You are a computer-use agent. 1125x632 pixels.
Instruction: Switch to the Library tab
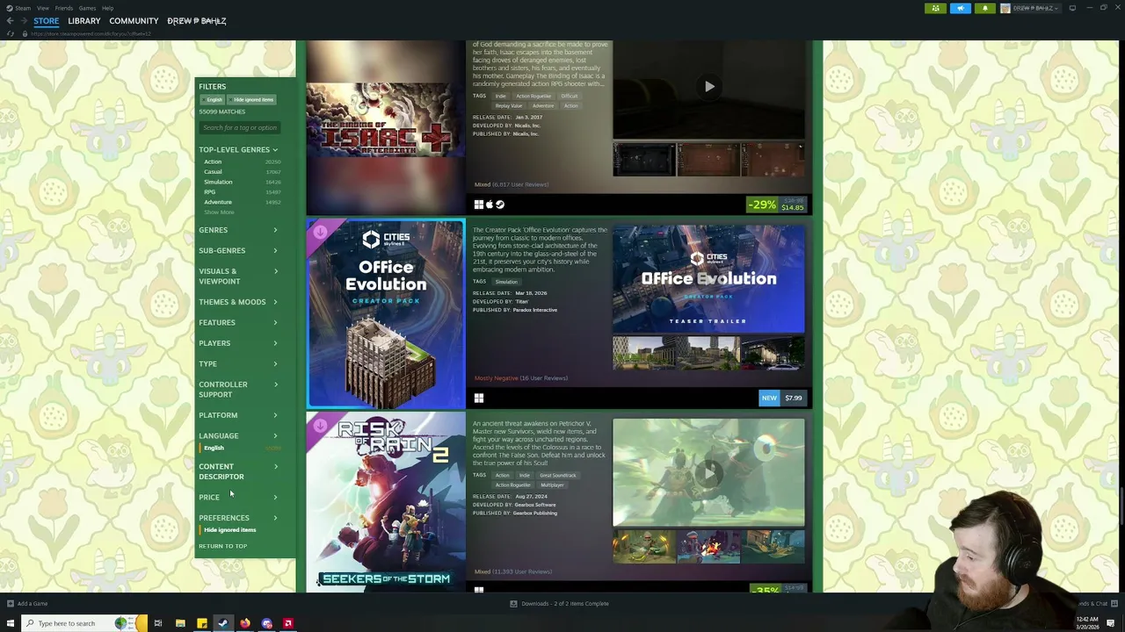pyautogui.click(x=84, y=20)
